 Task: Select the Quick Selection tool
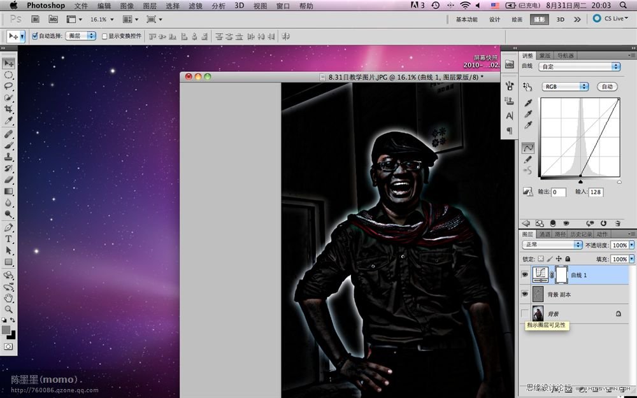pyautogui.click(x=8, y=98)
